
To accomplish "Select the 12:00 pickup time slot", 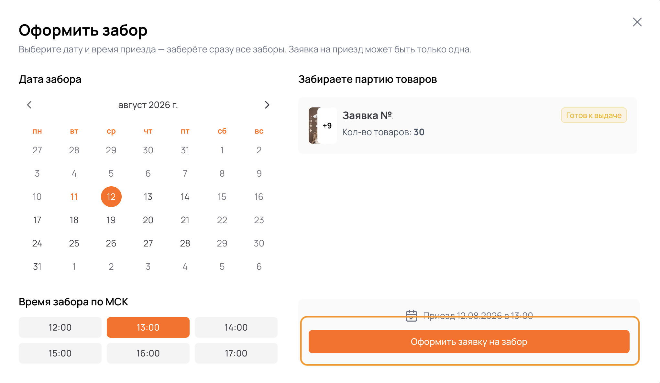I will point(60,327).
